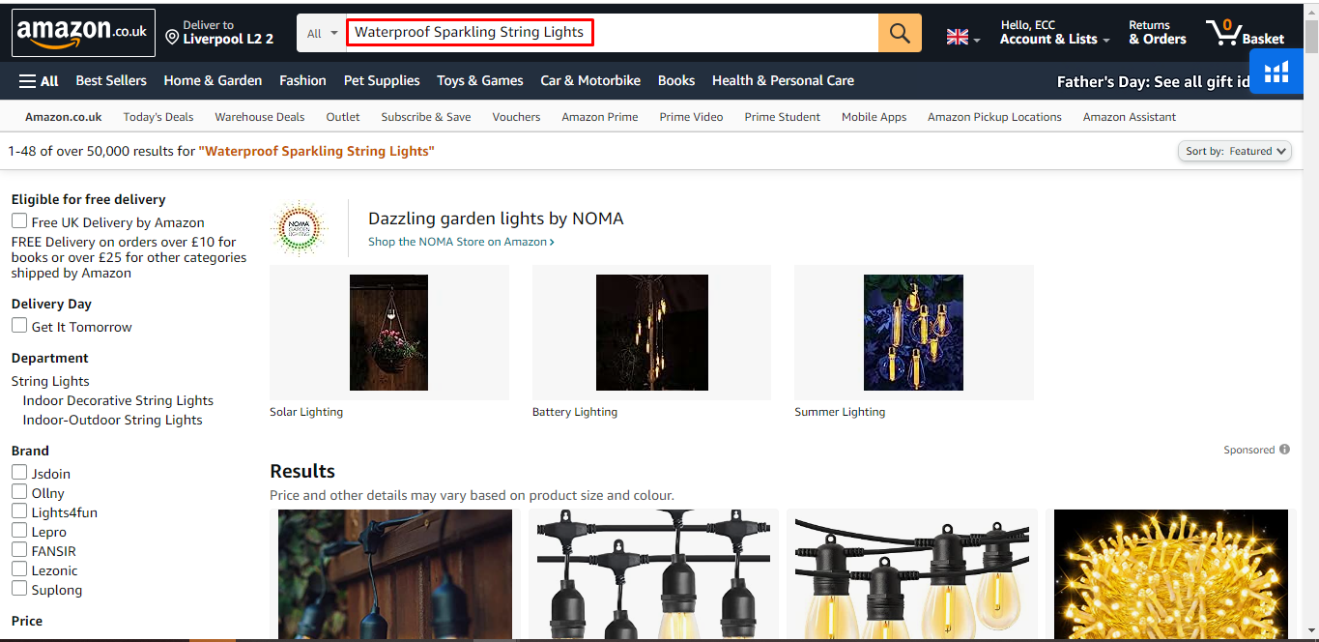Check the FANSIR brand checkbox
Image resolution: width=1319 pixels, height=642 pixels.
pos(19,550)
